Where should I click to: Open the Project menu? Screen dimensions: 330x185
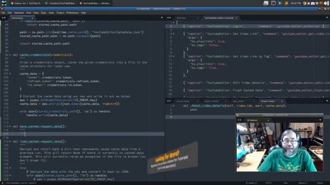60,13
